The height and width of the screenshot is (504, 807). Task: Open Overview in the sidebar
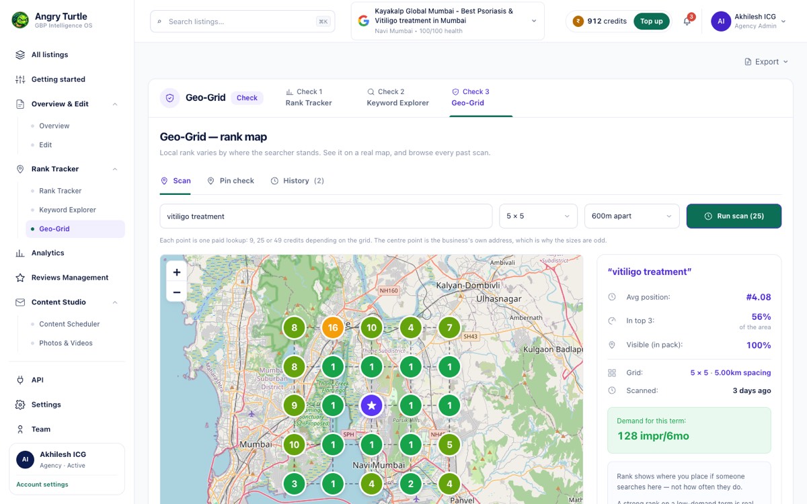(54, 126)
